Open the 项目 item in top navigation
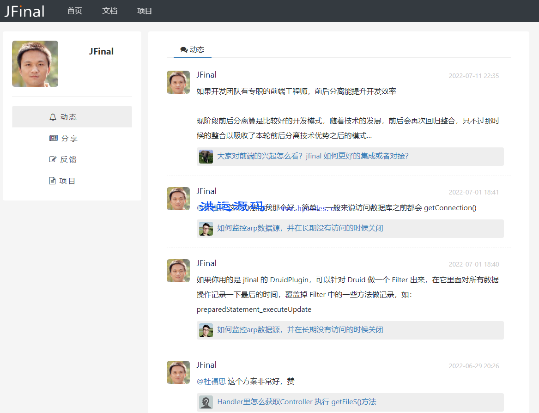This screenshot has width=539, height=413. 145,11
